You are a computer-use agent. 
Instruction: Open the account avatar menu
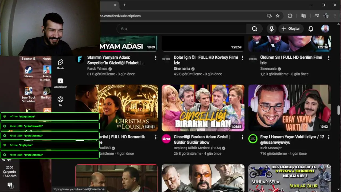pos(325,29)
